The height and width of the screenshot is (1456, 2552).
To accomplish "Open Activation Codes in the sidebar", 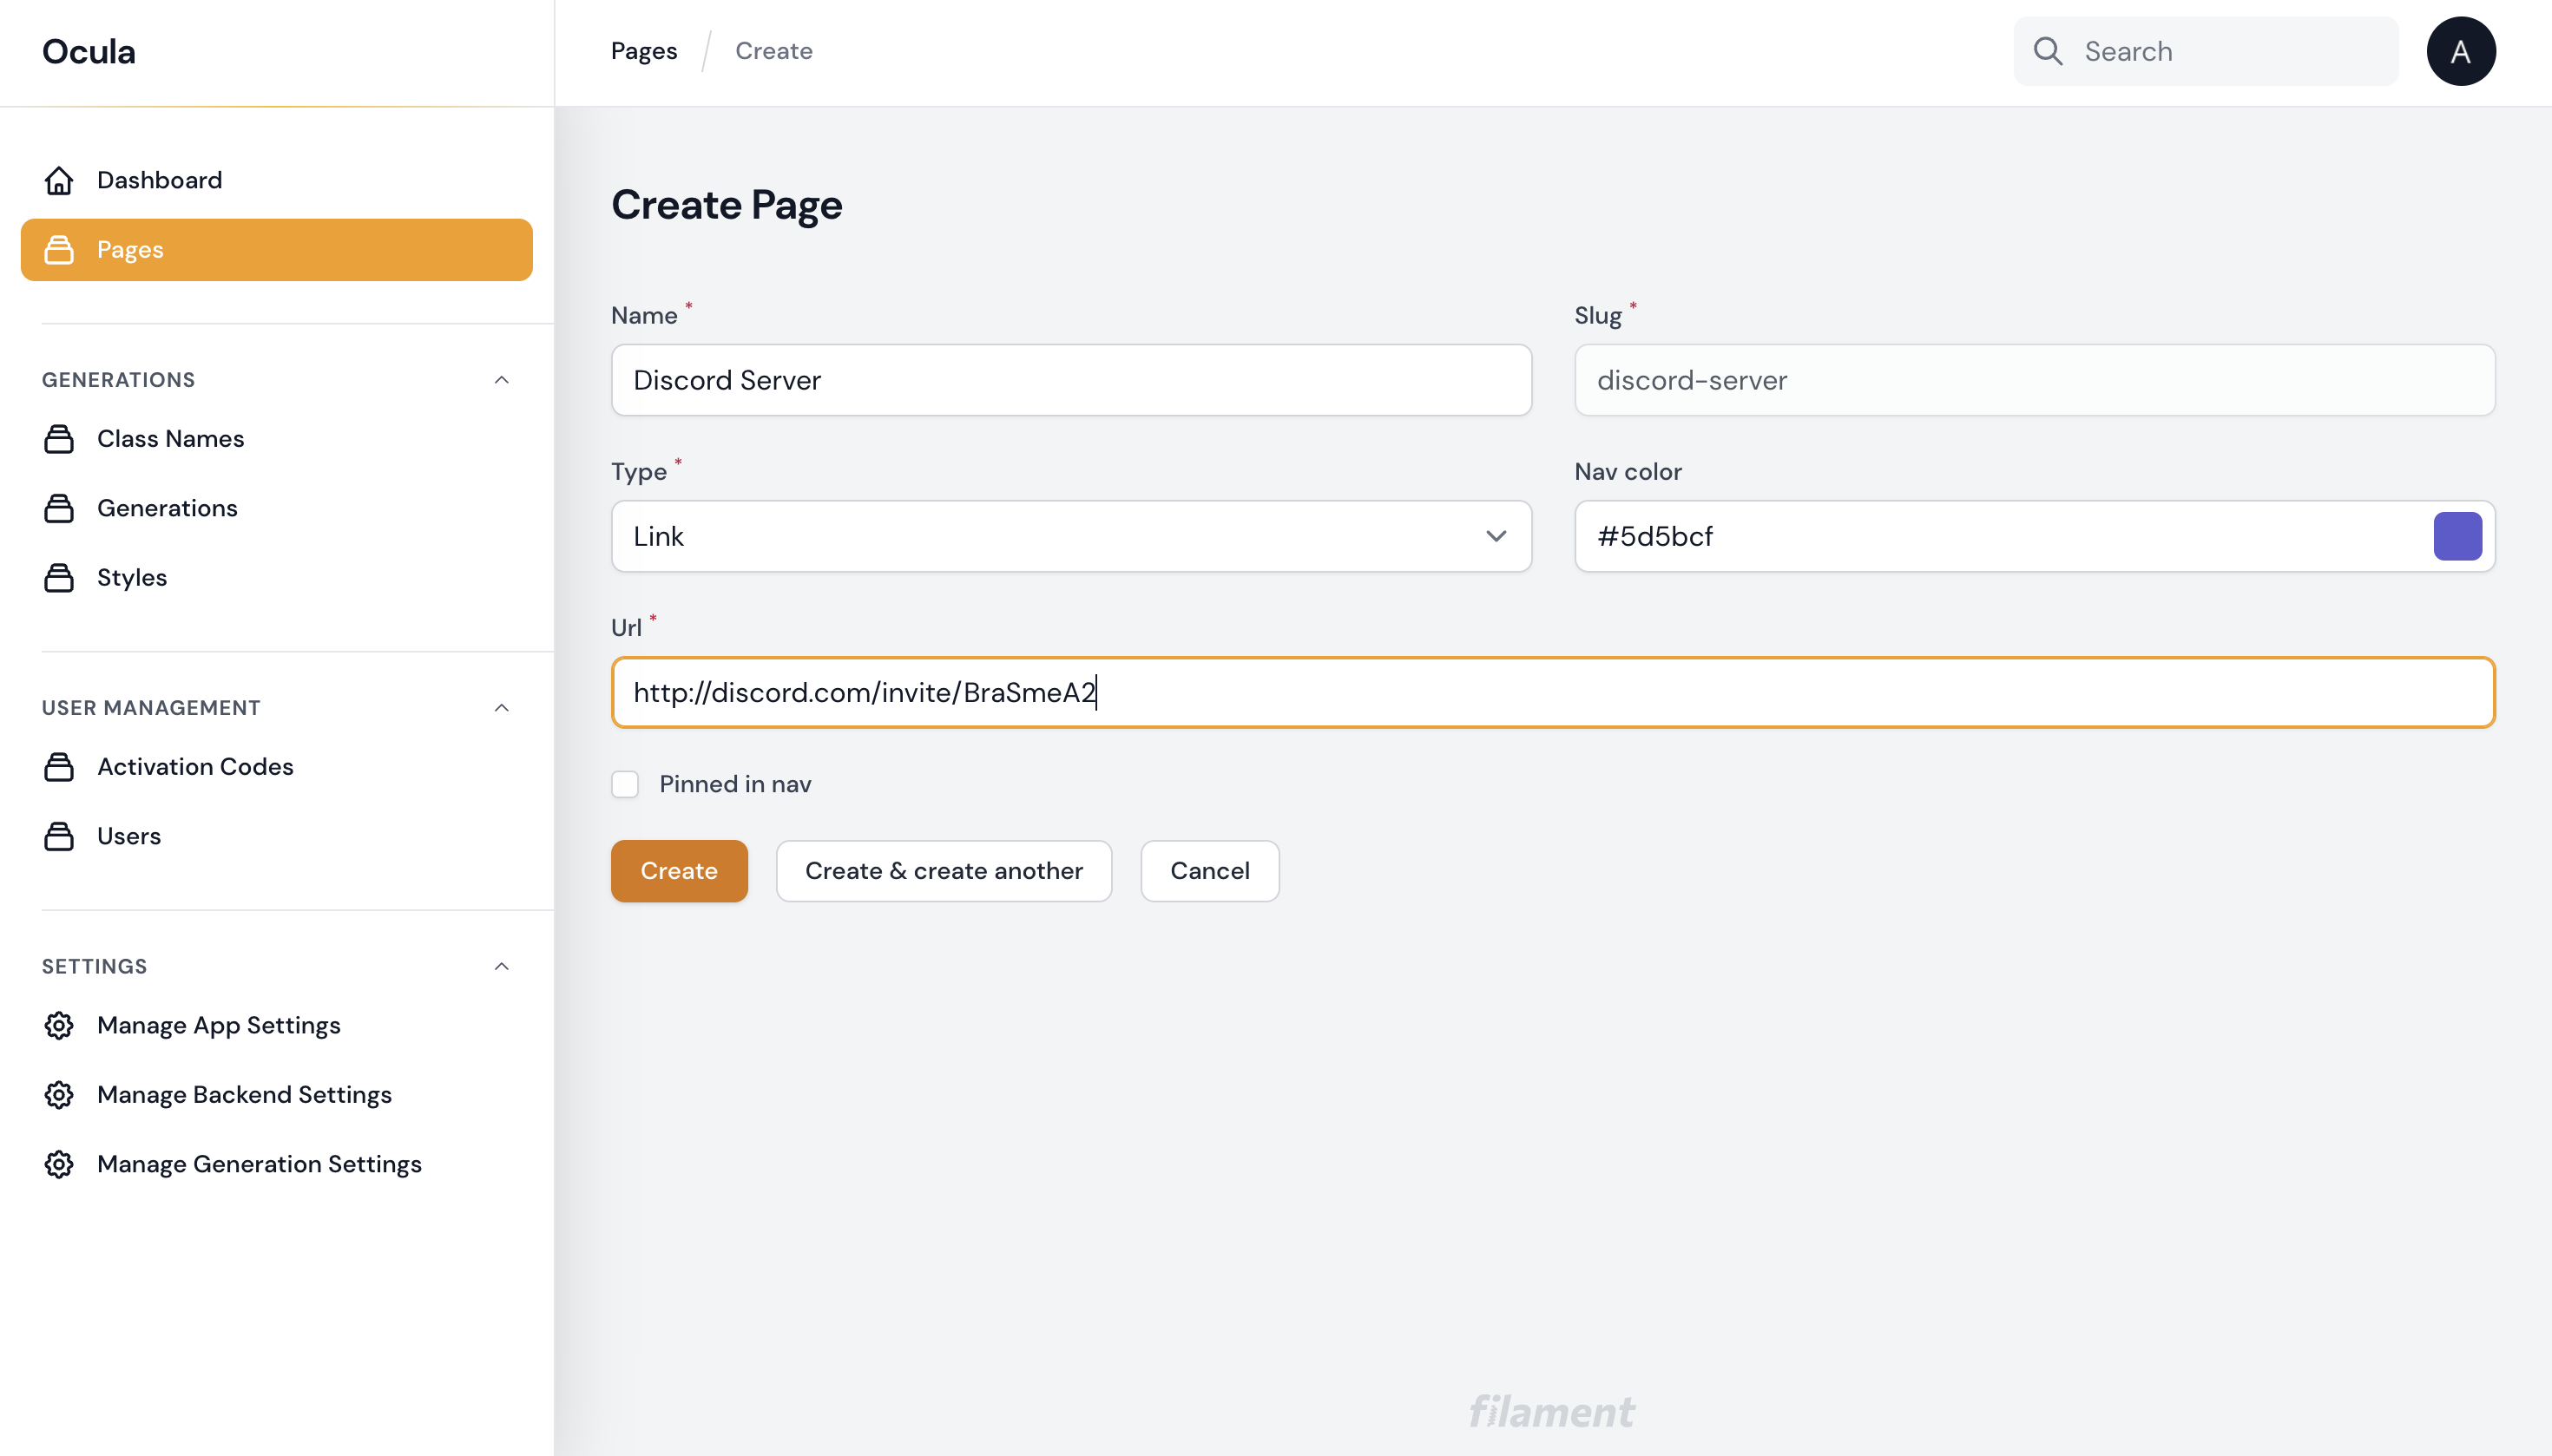I will point(276,767).
